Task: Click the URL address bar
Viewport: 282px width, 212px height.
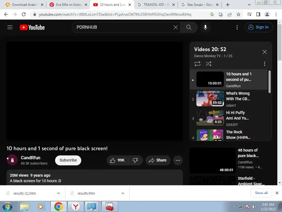Action: 115,14
